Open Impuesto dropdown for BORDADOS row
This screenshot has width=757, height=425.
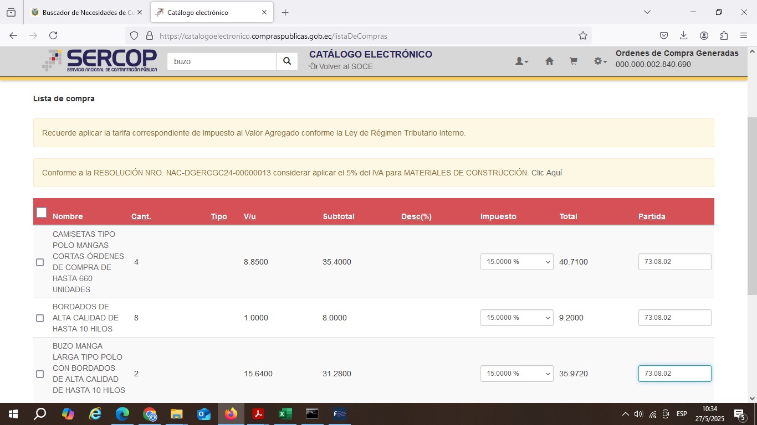[x=516, y=318]
